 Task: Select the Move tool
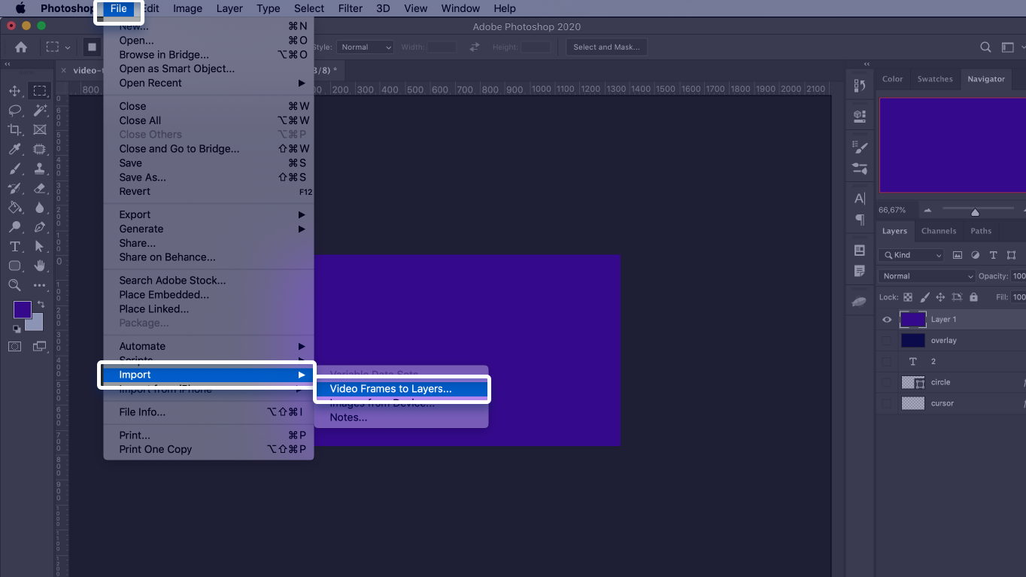[14, 91]
